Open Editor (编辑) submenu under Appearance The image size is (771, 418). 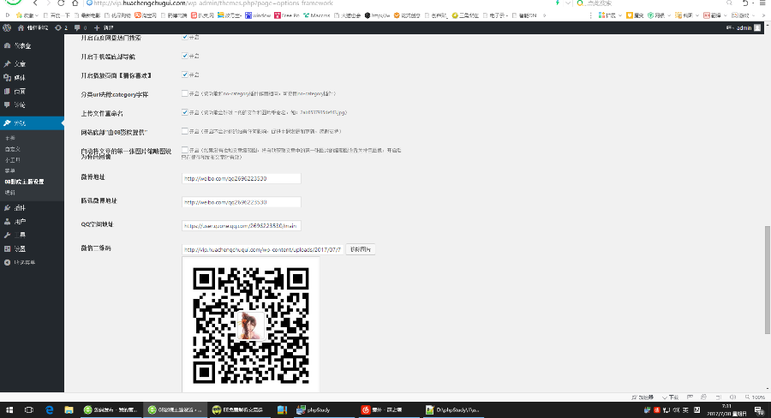(9, 192)
